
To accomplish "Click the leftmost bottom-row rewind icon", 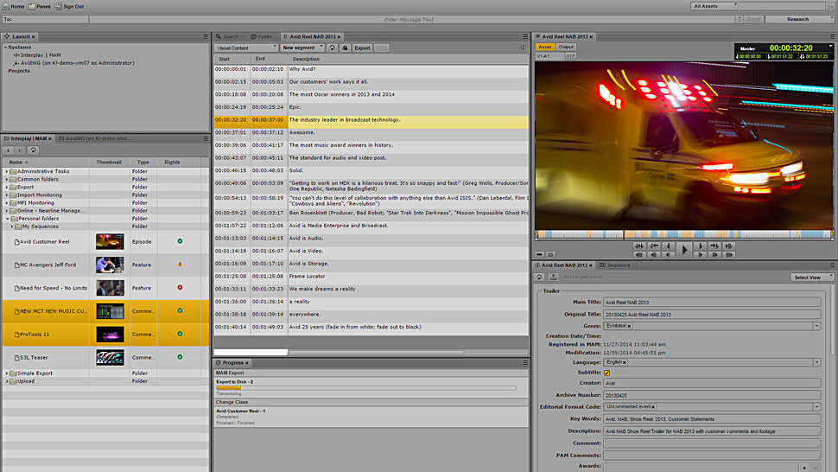I will click(639, 254).
